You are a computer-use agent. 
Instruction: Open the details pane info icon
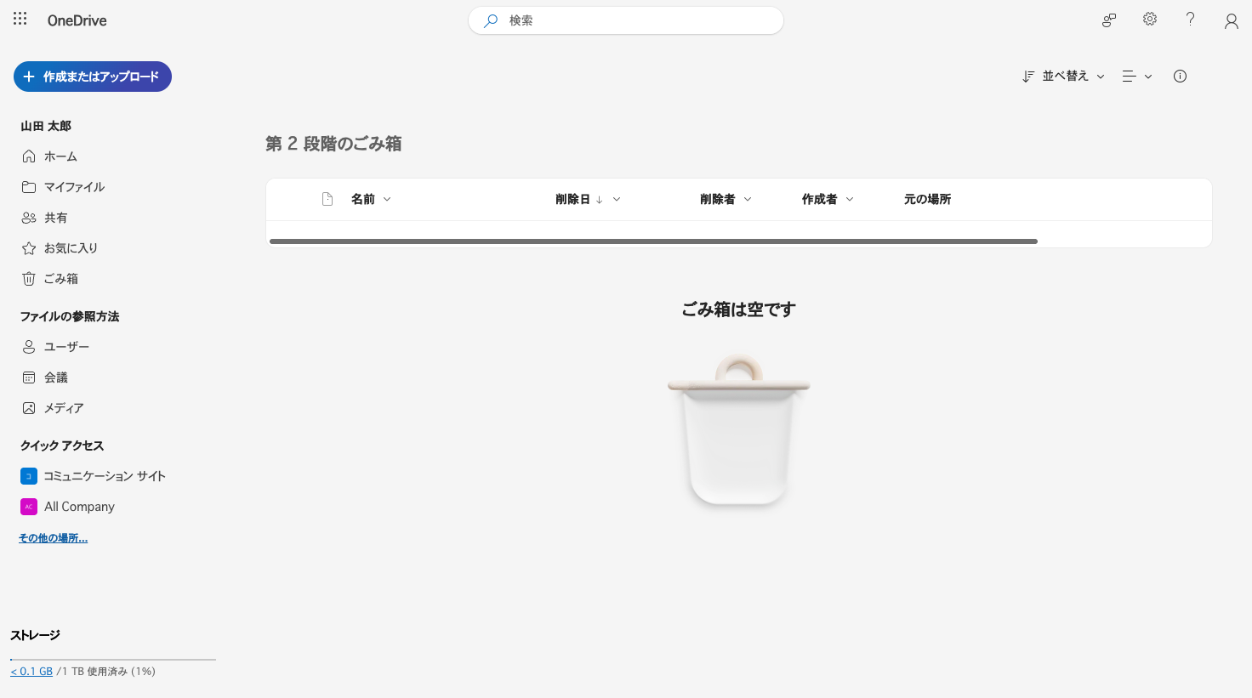tap(1180, 77)
